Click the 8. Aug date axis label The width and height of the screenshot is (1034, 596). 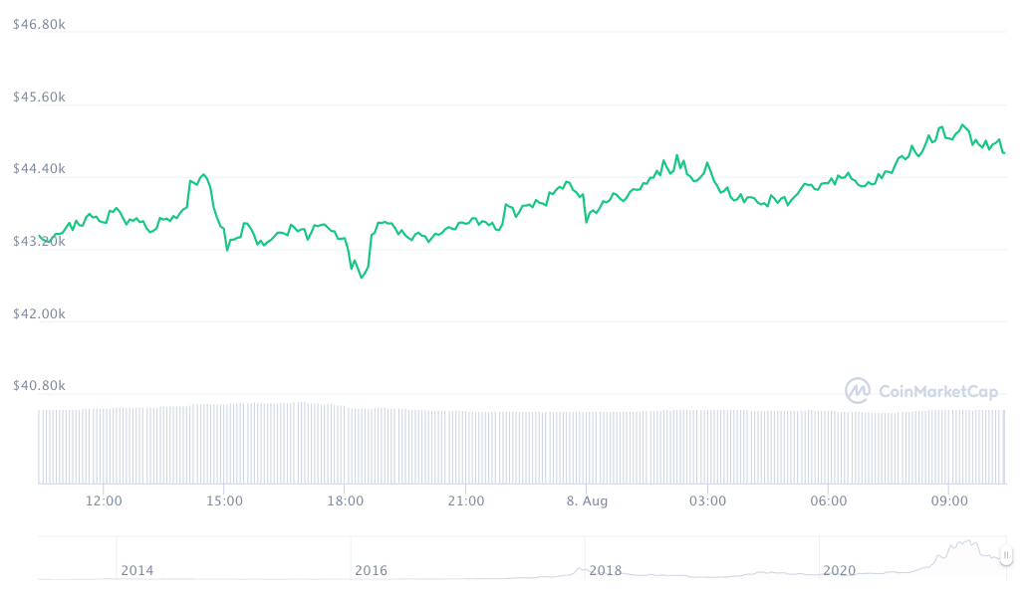(587, 501)
